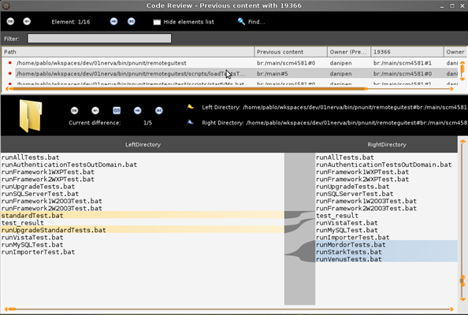
Task: Click the Right Directory path text
Action: 356,123
